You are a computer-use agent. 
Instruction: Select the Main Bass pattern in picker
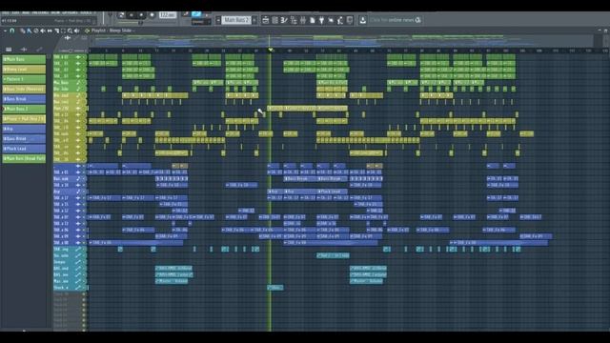tap(24, 59)
